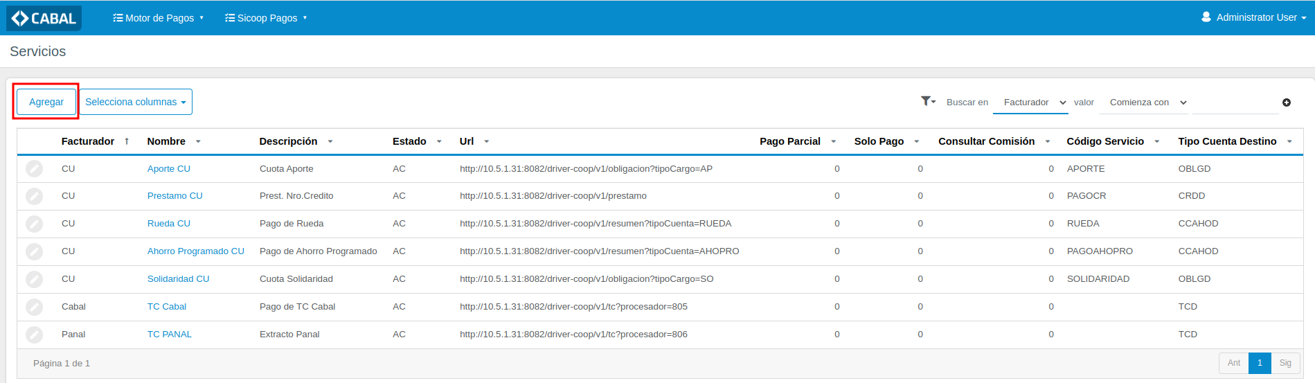Viewport: 1315px width, 383px height.
Task: Edit the TC Cabal row via pencil icon
Action: pos(34,307)
